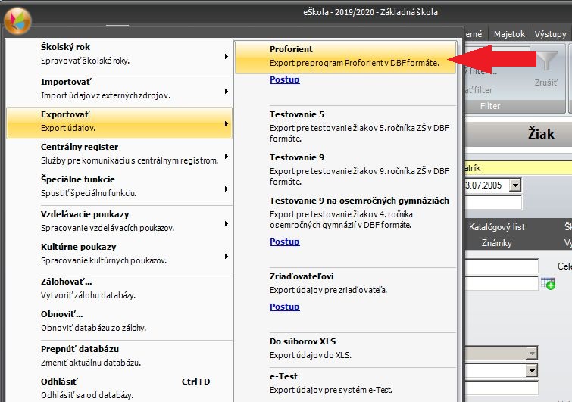
Task: Expand the Importovať submenu
Action: pyautogui.click(x=118, y=87)
